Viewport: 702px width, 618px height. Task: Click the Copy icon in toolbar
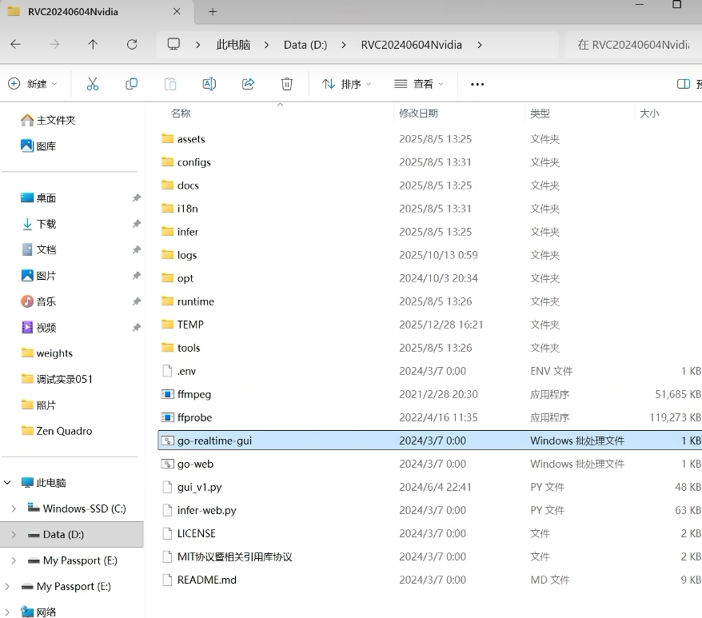[131, 84]
